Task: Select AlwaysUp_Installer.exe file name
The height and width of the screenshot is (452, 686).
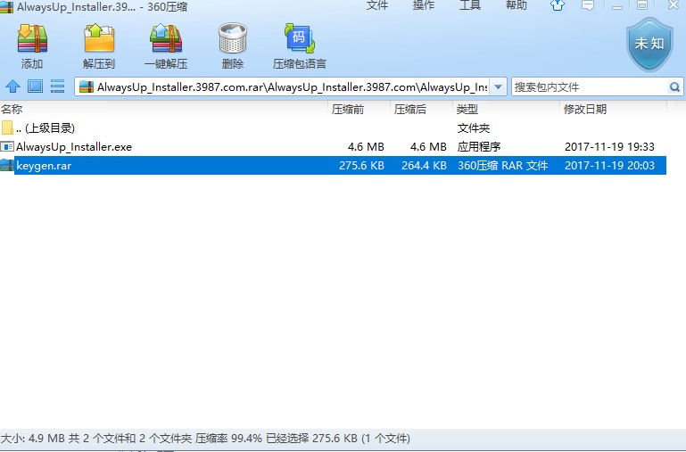Action: (74, 147)
